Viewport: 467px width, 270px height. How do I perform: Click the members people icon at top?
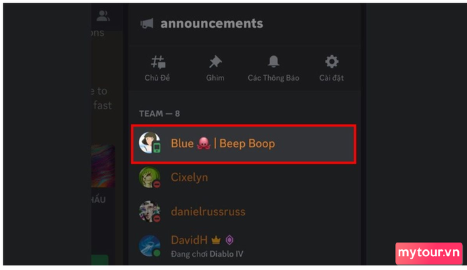(x=103, y=16)
